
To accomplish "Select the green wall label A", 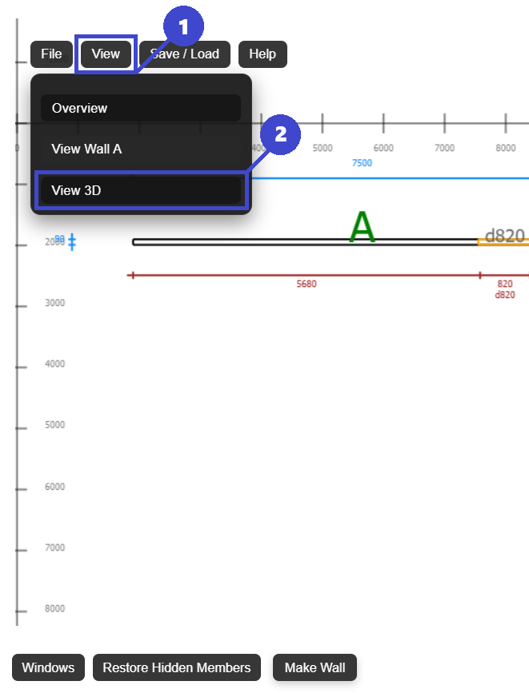I will pos(363,228).
